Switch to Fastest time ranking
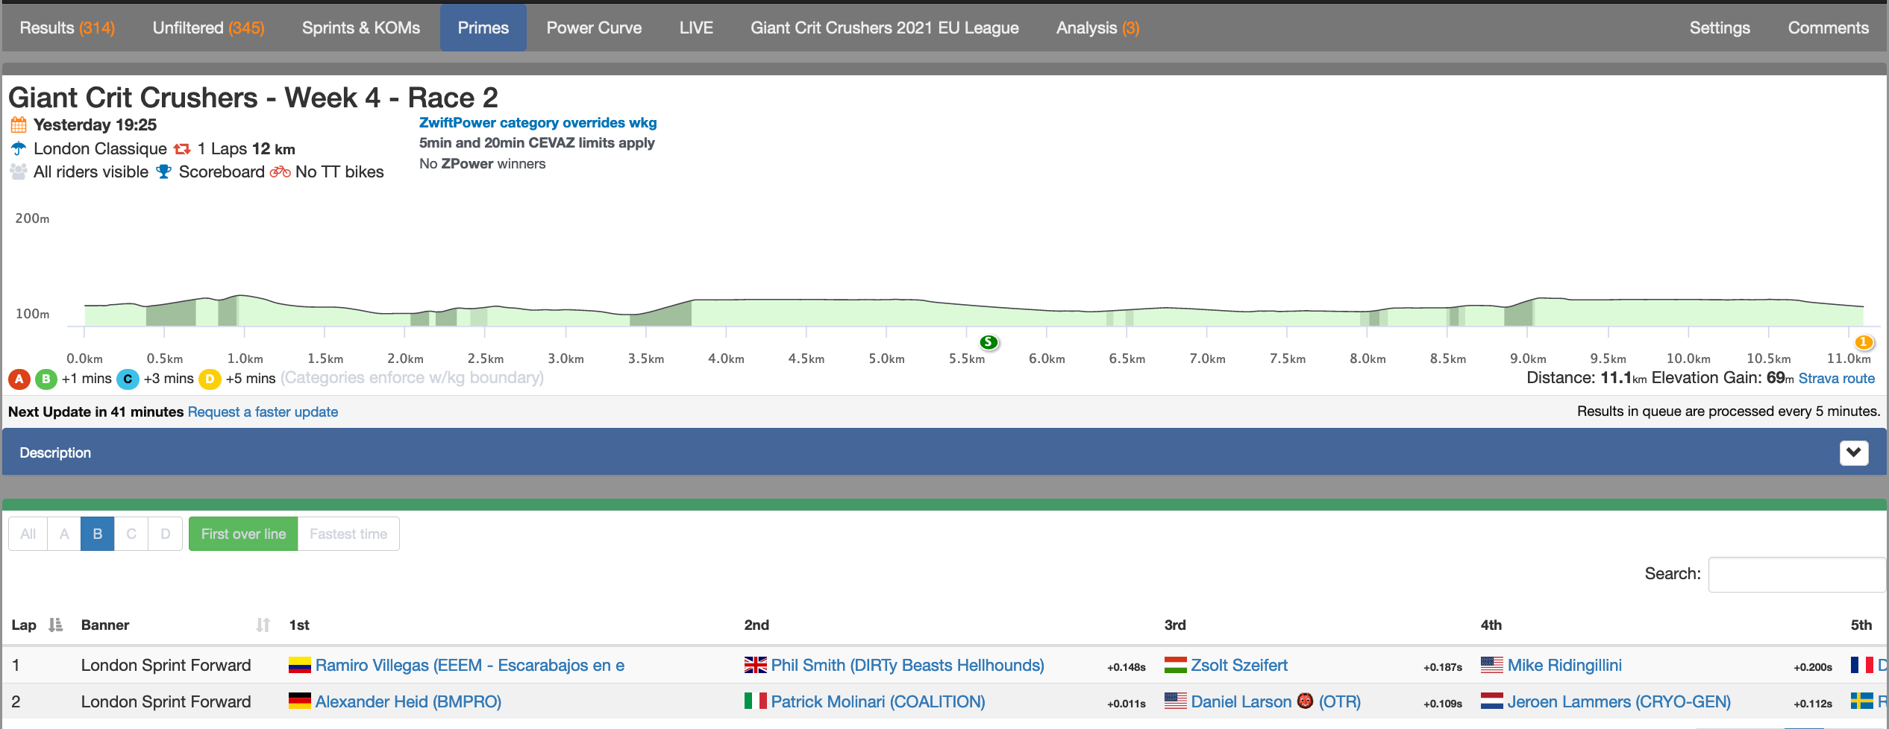Image resolution: width=1889 pixels, height=729 pixels. (x=348, y=534)
